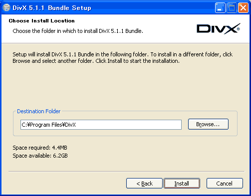
Task: Click the 'Space available: 6.2GB' text
Action: (x=40, y=156)
